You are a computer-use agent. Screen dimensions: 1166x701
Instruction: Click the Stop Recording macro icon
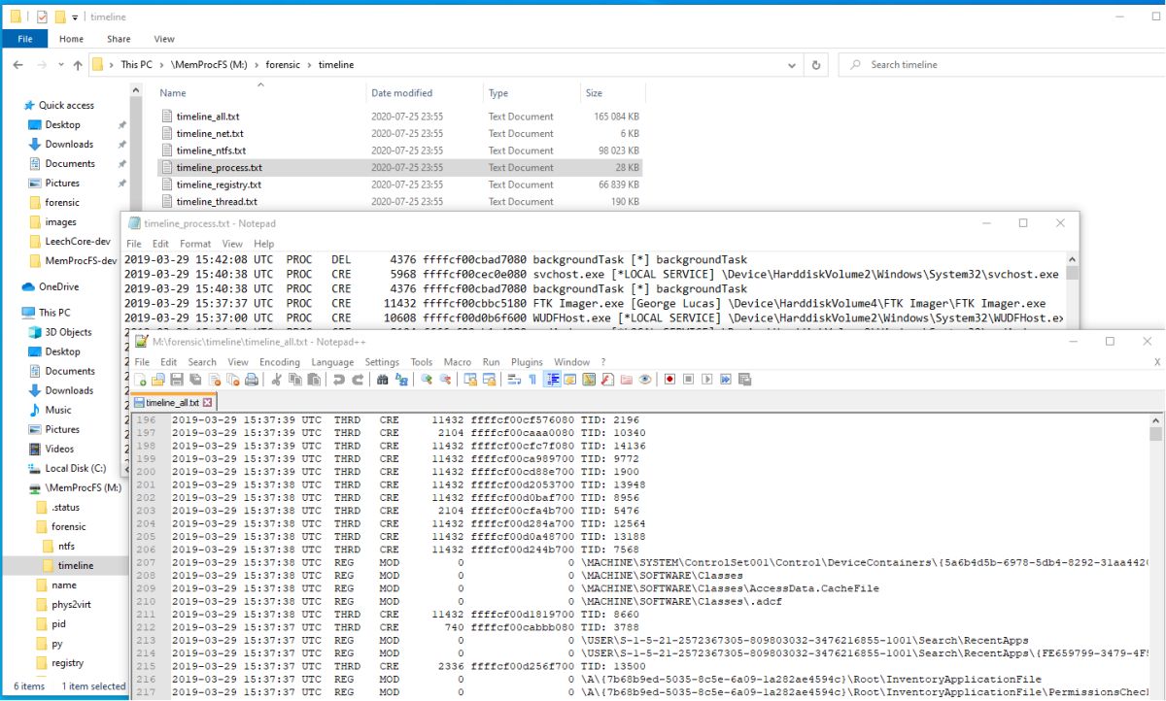[688, 379]
